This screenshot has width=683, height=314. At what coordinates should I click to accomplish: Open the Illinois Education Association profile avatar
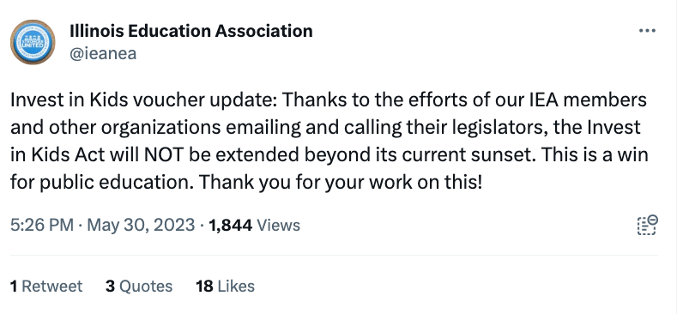click(x=33, y=42)
